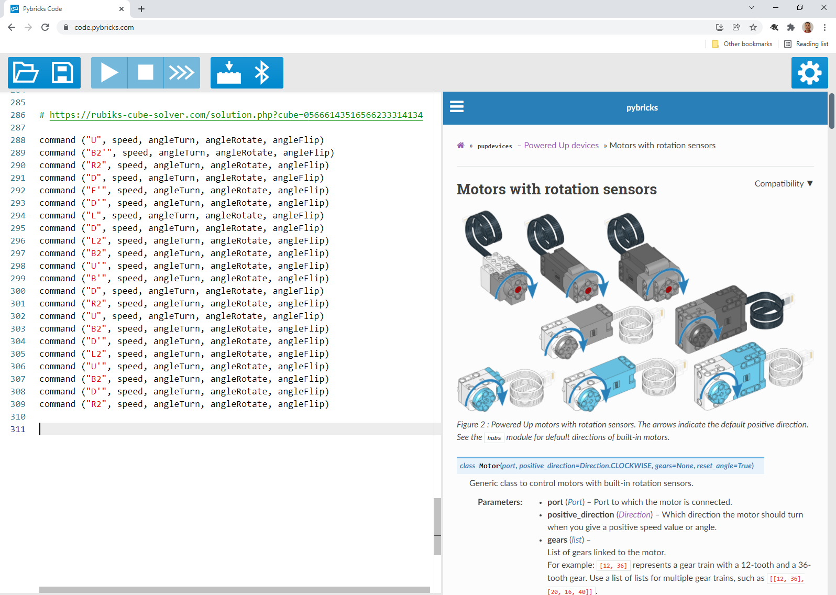Open a file with the folder icon
Viewport: 836px width, 595px height.
pos(26,73)
